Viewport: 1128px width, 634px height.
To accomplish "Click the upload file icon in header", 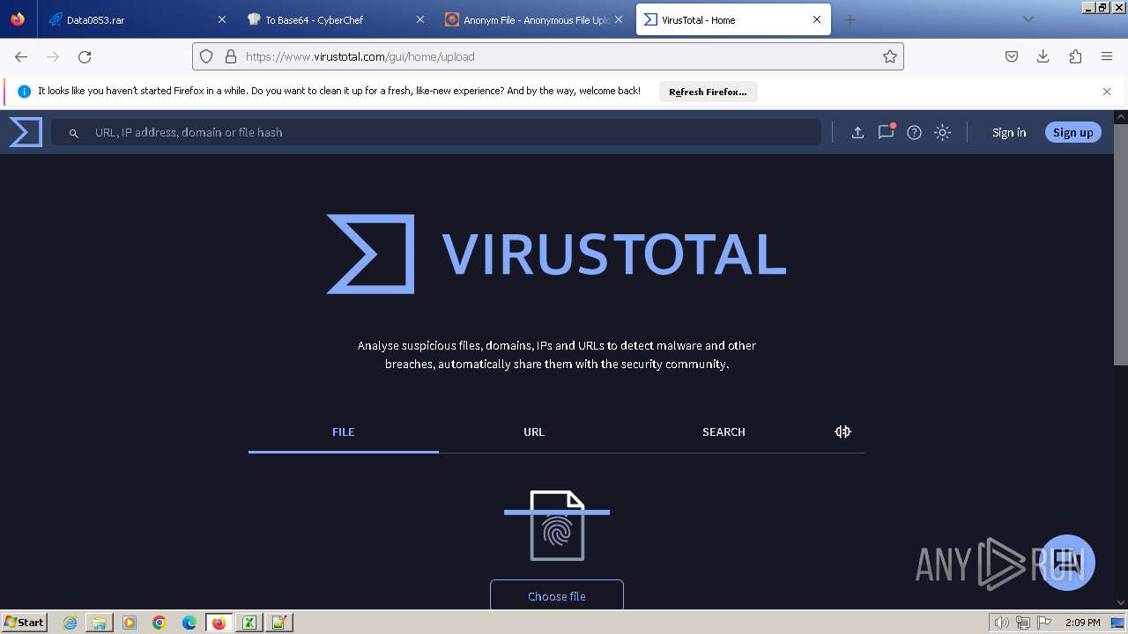I will 857,132.
